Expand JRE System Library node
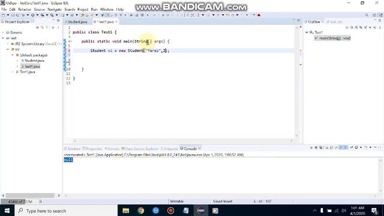Screen dimensions: 384x216 coord(8,44)
